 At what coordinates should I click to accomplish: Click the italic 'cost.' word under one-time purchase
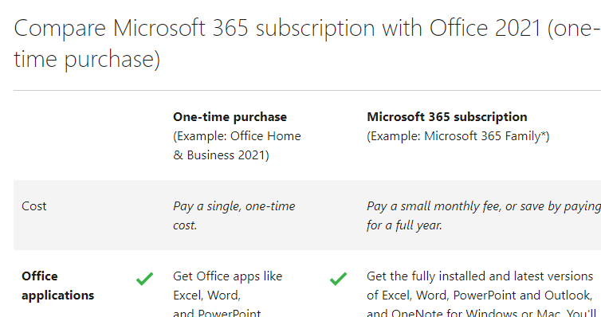coord(185,225)
